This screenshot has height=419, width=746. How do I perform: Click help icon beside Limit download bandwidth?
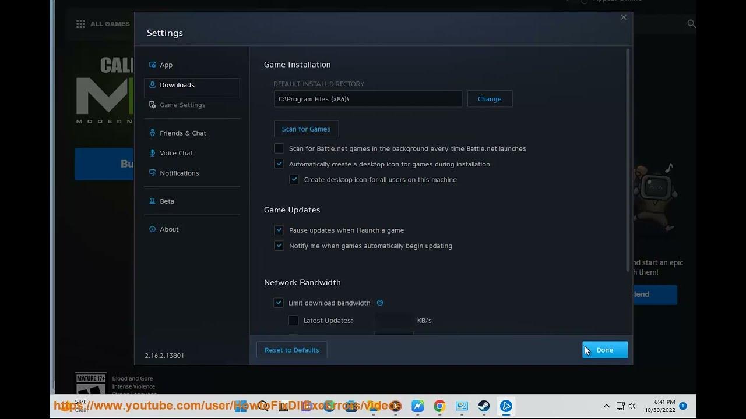(380, 303)
